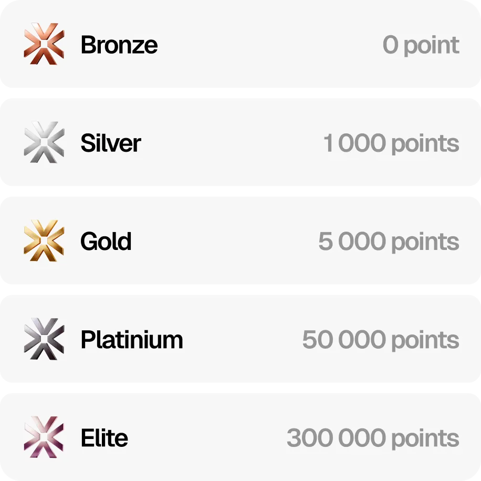Open the Elite tier card
The width and height of the screenshot is (481, 481).
pyautogui.click(x=240, y=437)
